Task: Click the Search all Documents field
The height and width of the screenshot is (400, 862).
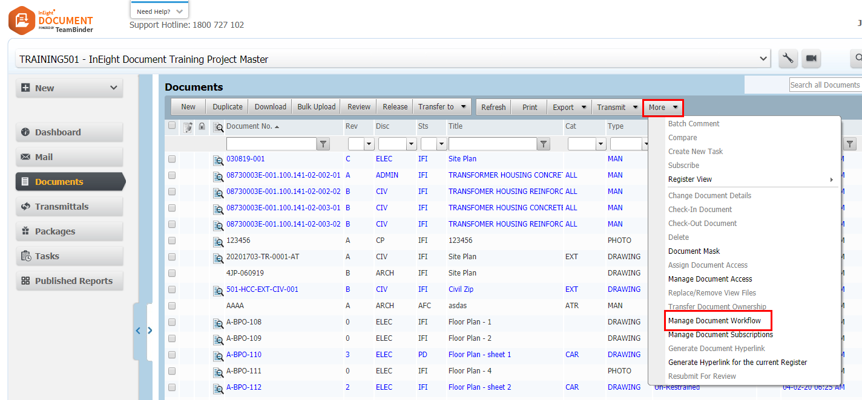Action: (x=824, y=85)
